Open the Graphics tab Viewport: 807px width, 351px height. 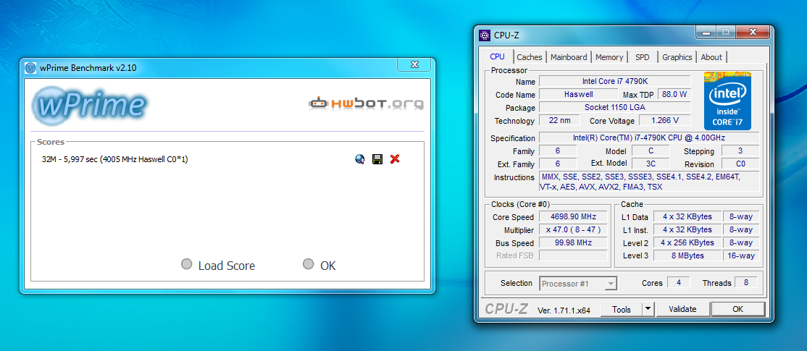[x=677, y=57]
